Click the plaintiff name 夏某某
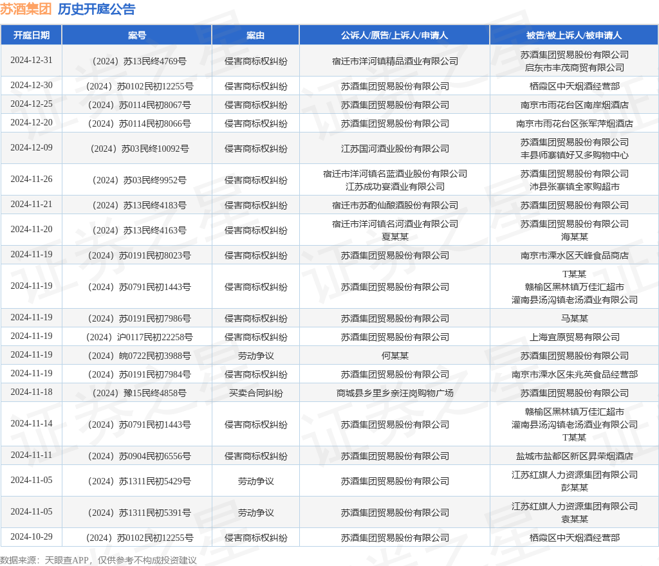Screen dimensions: 659x566 click(x=394, y=237)
